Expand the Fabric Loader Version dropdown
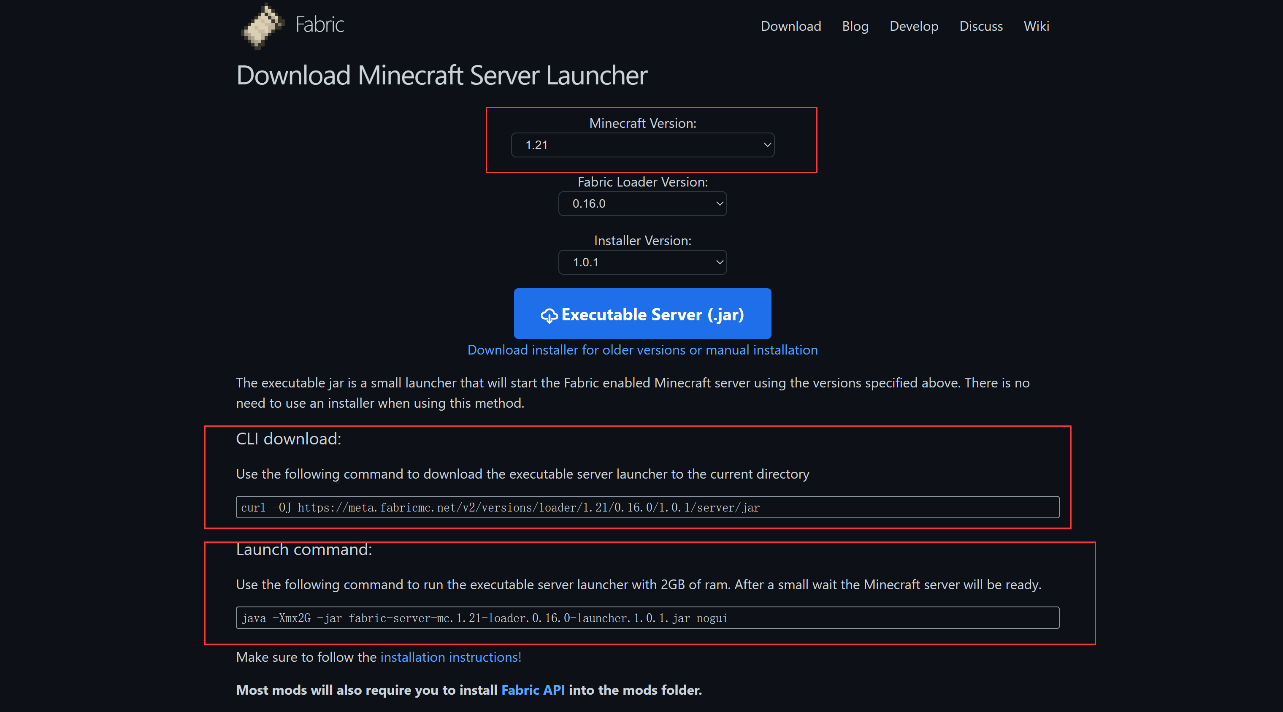Image resolution: width=1283 pixels, height=712 pixels. (x=642, y=204)
